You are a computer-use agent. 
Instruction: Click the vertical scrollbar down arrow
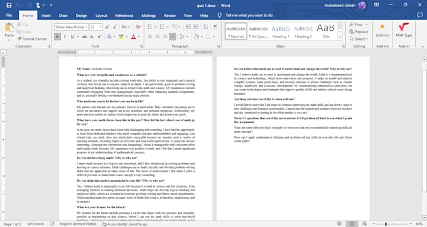point(424,217)
